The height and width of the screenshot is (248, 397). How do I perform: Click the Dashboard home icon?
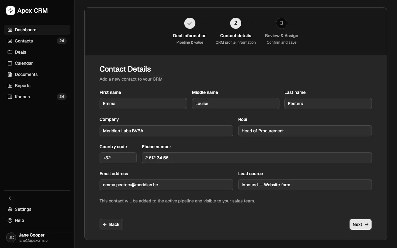tap(10, 30)
